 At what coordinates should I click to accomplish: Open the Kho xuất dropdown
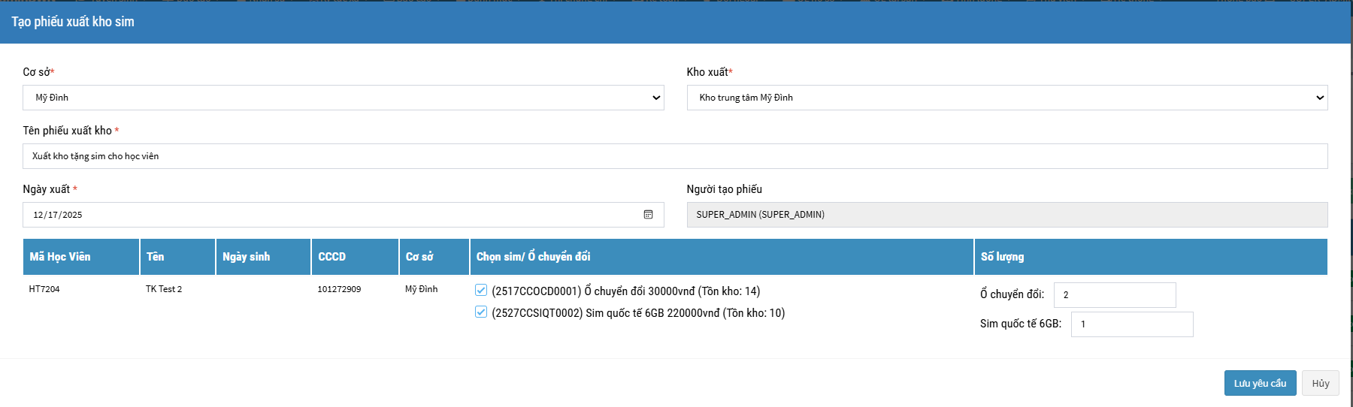1006,98
